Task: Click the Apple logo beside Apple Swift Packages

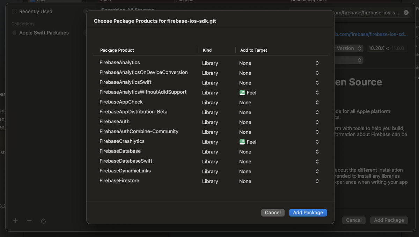Action: 14,33
